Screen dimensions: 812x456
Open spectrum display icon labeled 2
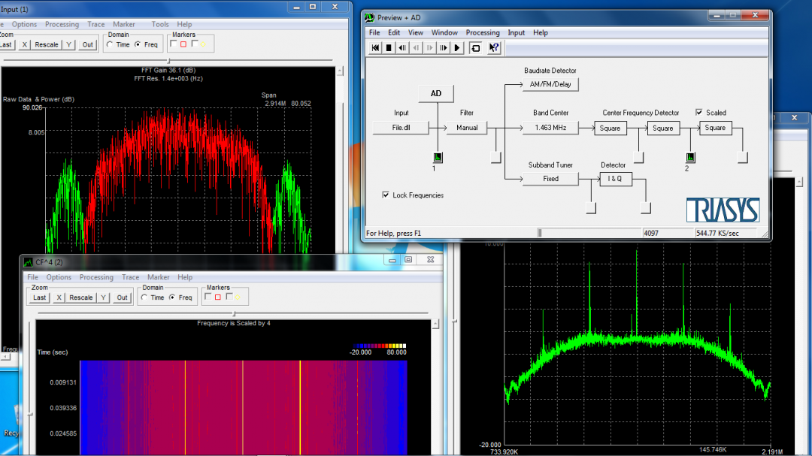pos(690,157)
